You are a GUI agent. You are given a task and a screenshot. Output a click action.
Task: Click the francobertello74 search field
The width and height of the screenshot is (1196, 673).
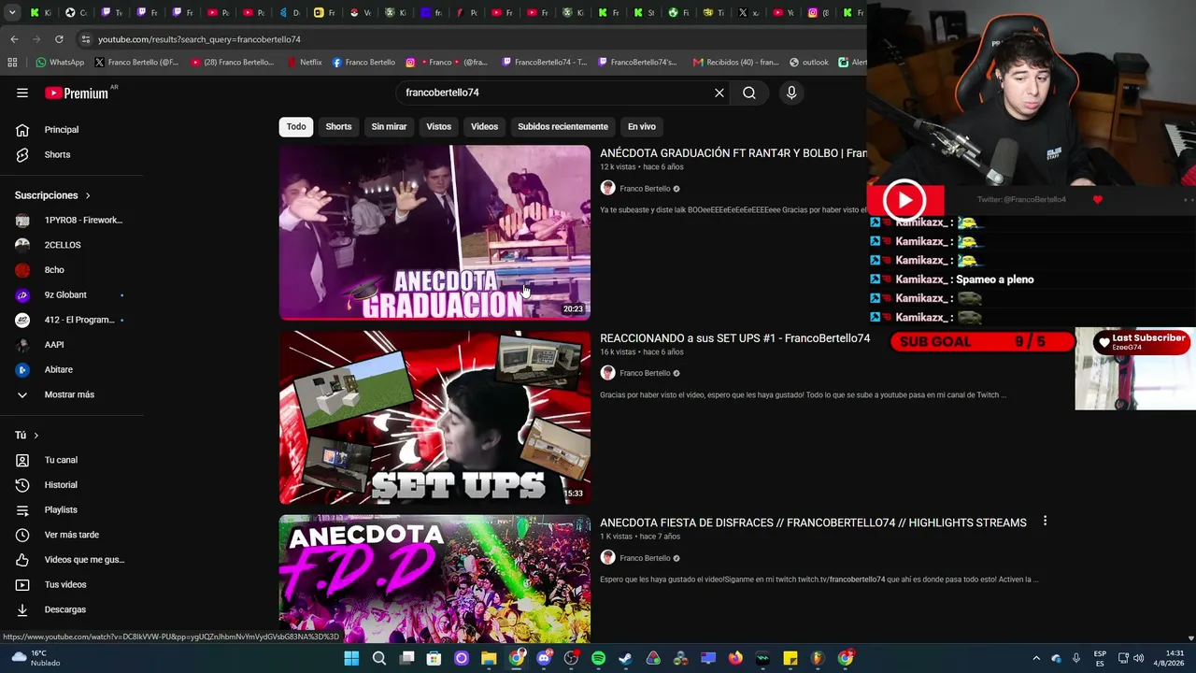(555, 93)
